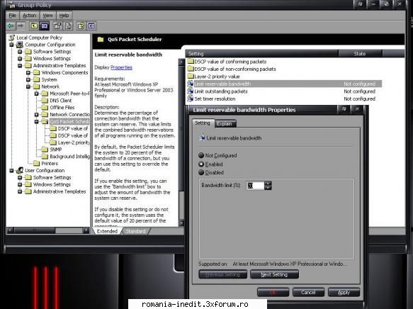The image size is (413, 309).
Task: Click the DSCP value of conforming packets folder icon
Action: click(x=191, y=62)
